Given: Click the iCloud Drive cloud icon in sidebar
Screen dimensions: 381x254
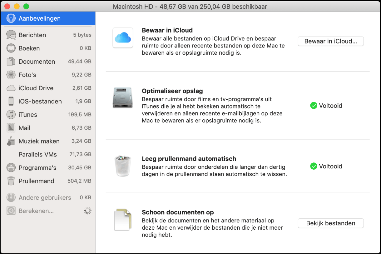Looking at the screenshot, I should (x=11, y=88).
